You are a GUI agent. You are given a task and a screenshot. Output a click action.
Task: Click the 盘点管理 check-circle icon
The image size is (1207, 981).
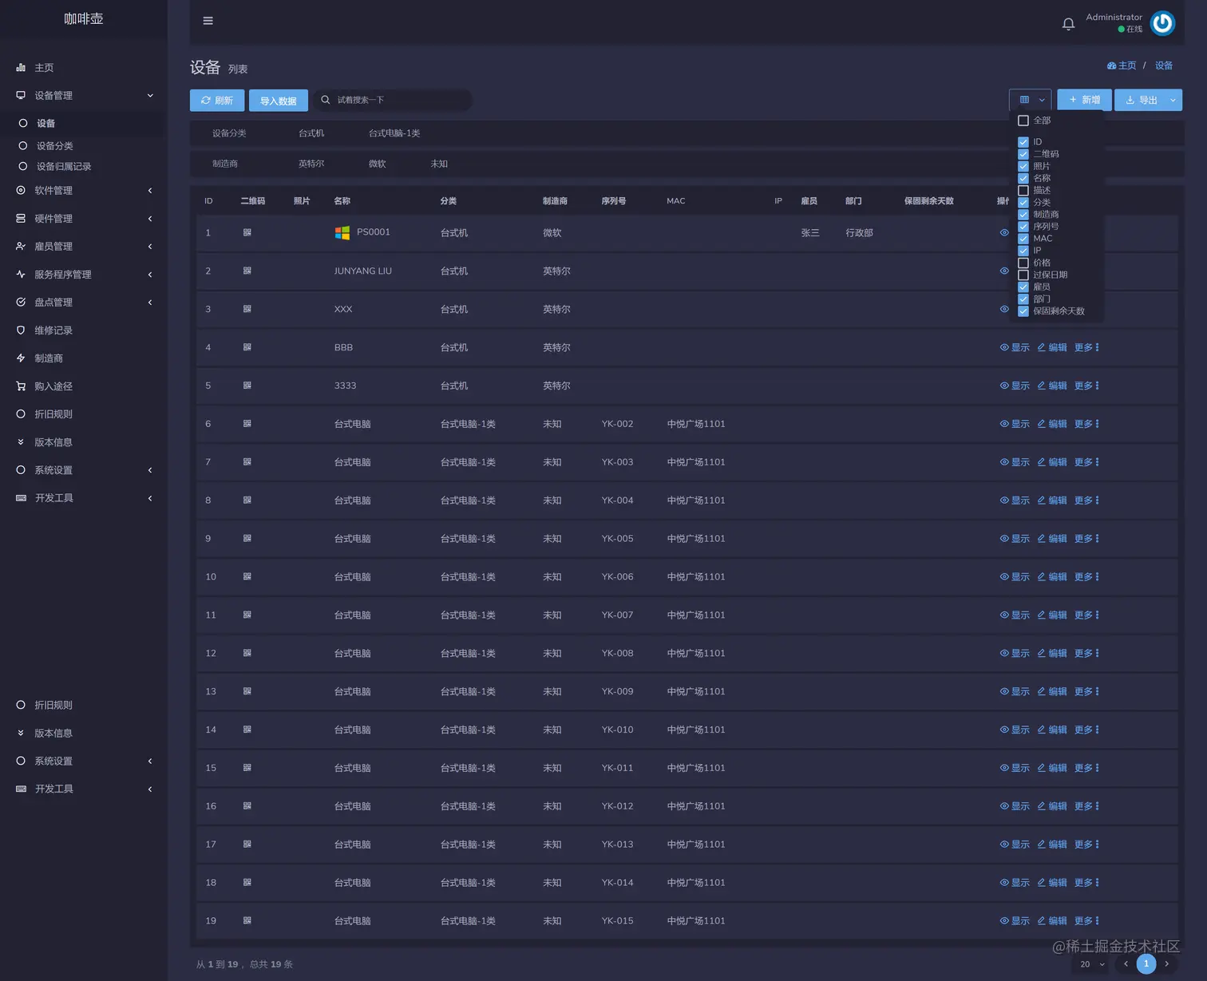(x=21, y=303)
